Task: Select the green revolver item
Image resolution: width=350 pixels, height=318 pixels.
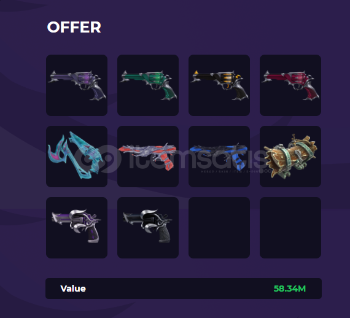Action: click(x=148, y=85)
